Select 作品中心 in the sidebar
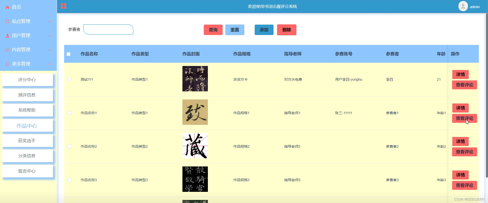 coord(27,126)
